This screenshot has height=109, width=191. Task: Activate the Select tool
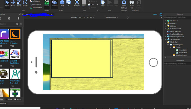[x=7, y=3]
